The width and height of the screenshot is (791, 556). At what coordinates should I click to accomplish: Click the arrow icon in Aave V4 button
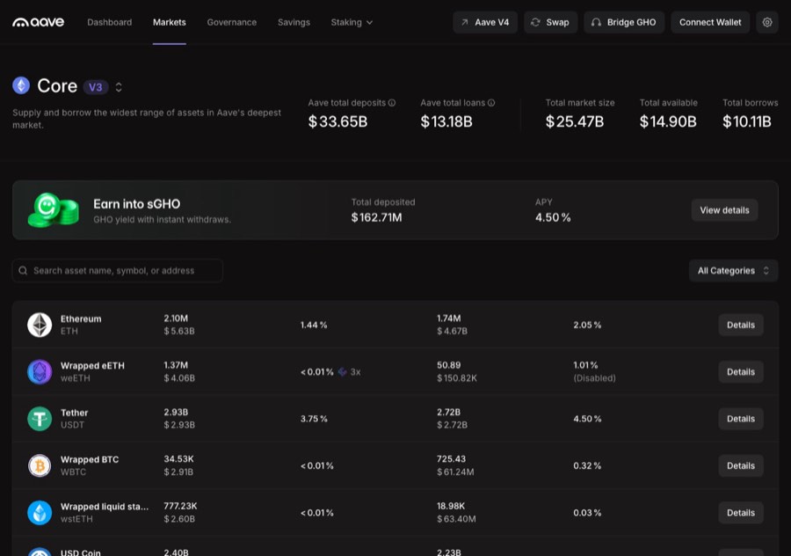coord(465,22)
